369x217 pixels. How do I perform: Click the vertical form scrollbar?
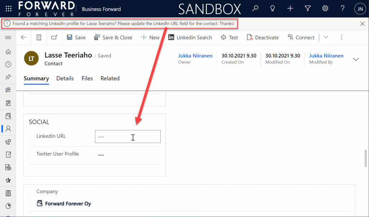[366, 158]
